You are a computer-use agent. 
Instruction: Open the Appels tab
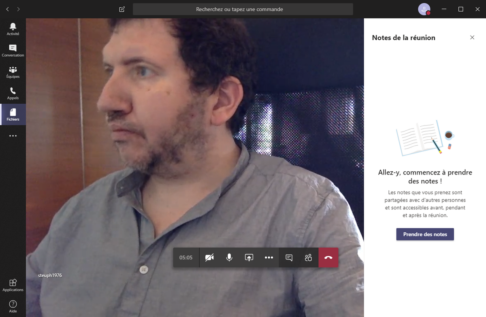point(13,94)
